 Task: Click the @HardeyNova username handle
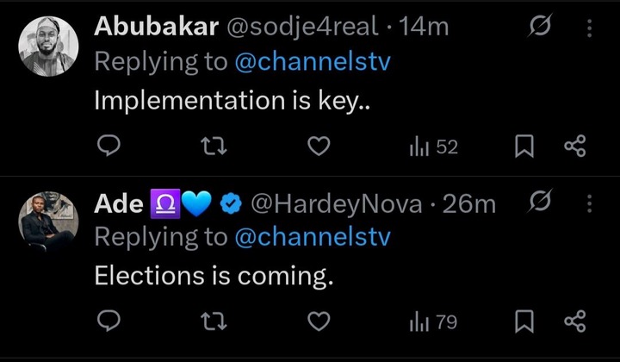click(x=336, y=204)
